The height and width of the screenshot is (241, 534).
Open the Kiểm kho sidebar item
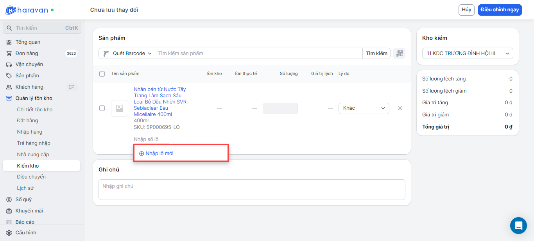pos(28,166)
